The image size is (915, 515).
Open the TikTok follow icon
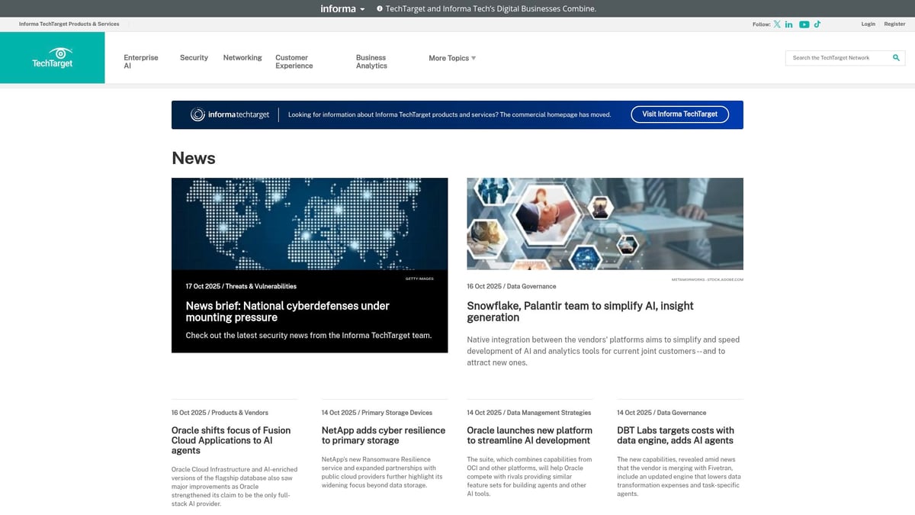pyautogui.click(x=817, y=24)
